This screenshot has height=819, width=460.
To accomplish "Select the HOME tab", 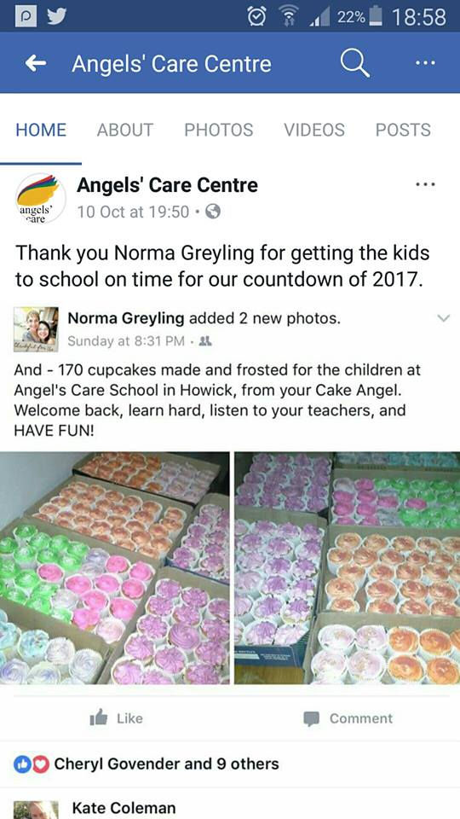I will tap(41, 130).
